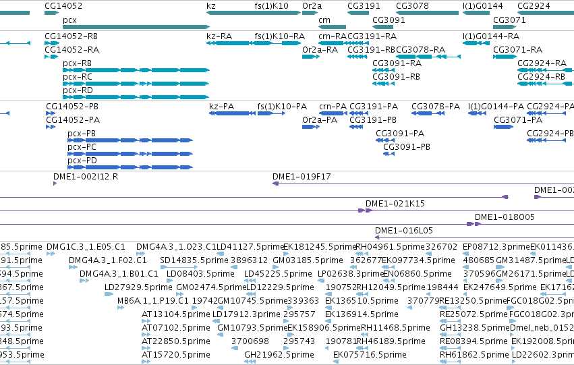
Task: Click the CG2924-RA transcript
Action: tap(546, 70)
